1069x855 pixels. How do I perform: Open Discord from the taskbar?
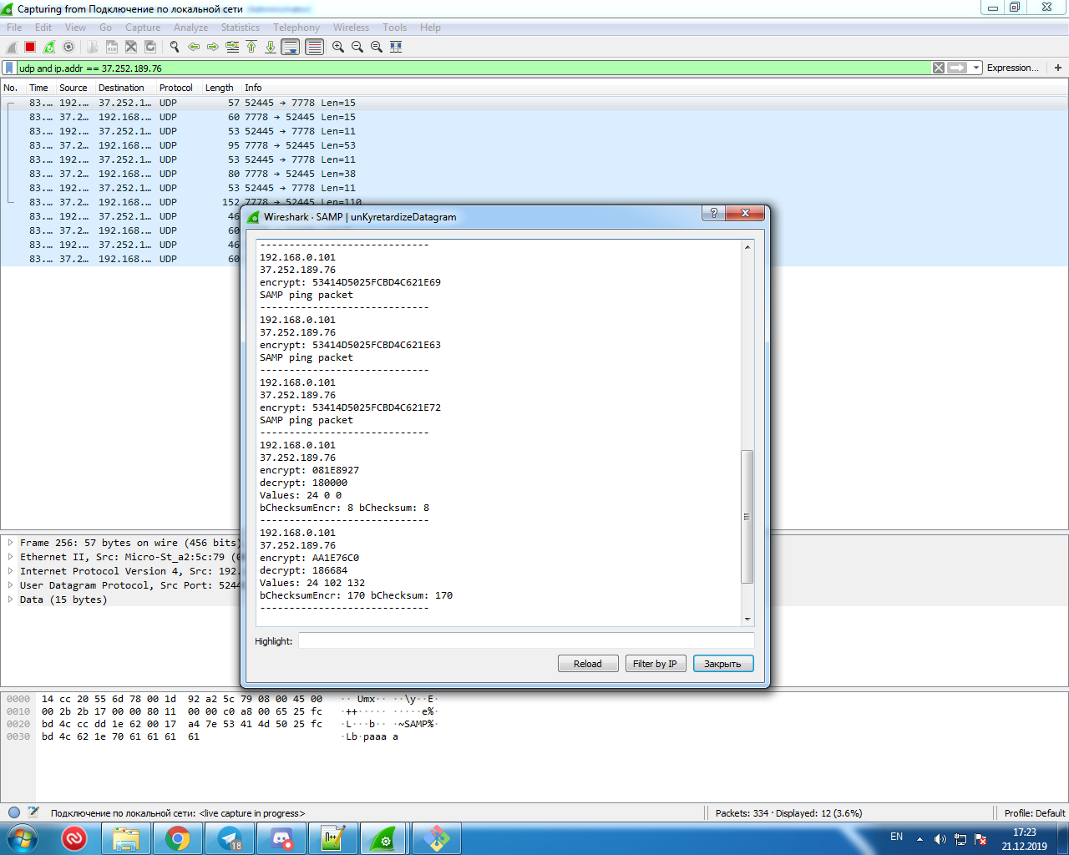[x=281, y=838]
